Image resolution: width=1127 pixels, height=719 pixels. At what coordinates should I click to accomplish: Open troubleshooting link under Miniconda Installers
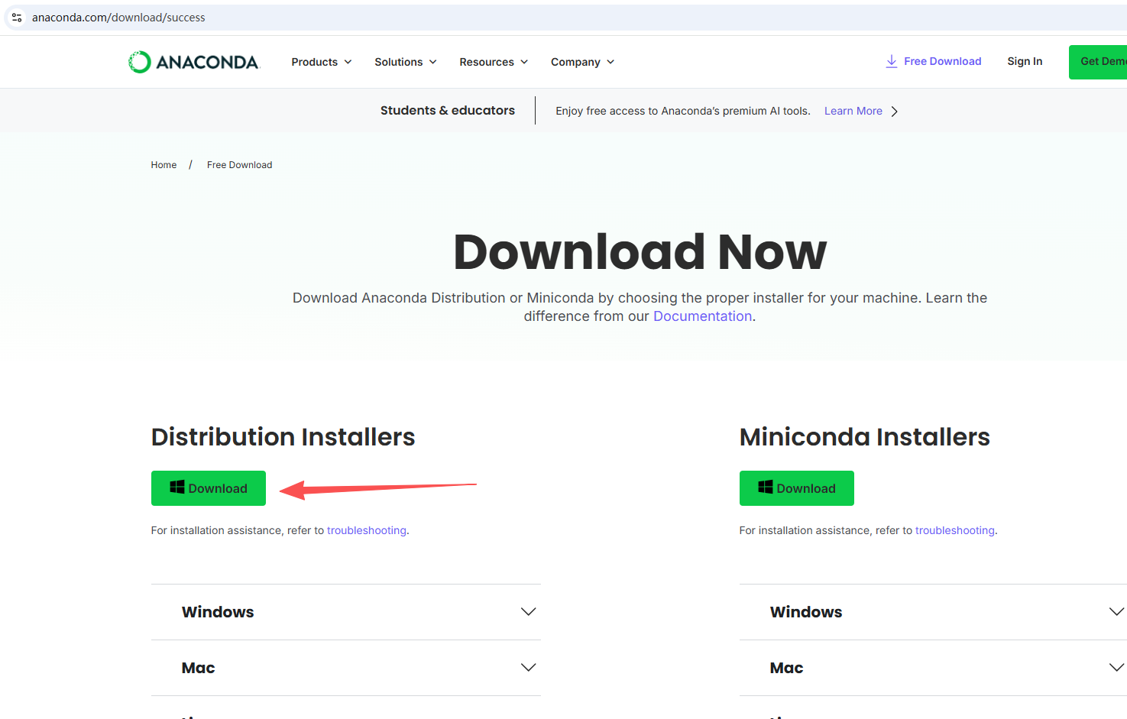[x=955, y=530]
